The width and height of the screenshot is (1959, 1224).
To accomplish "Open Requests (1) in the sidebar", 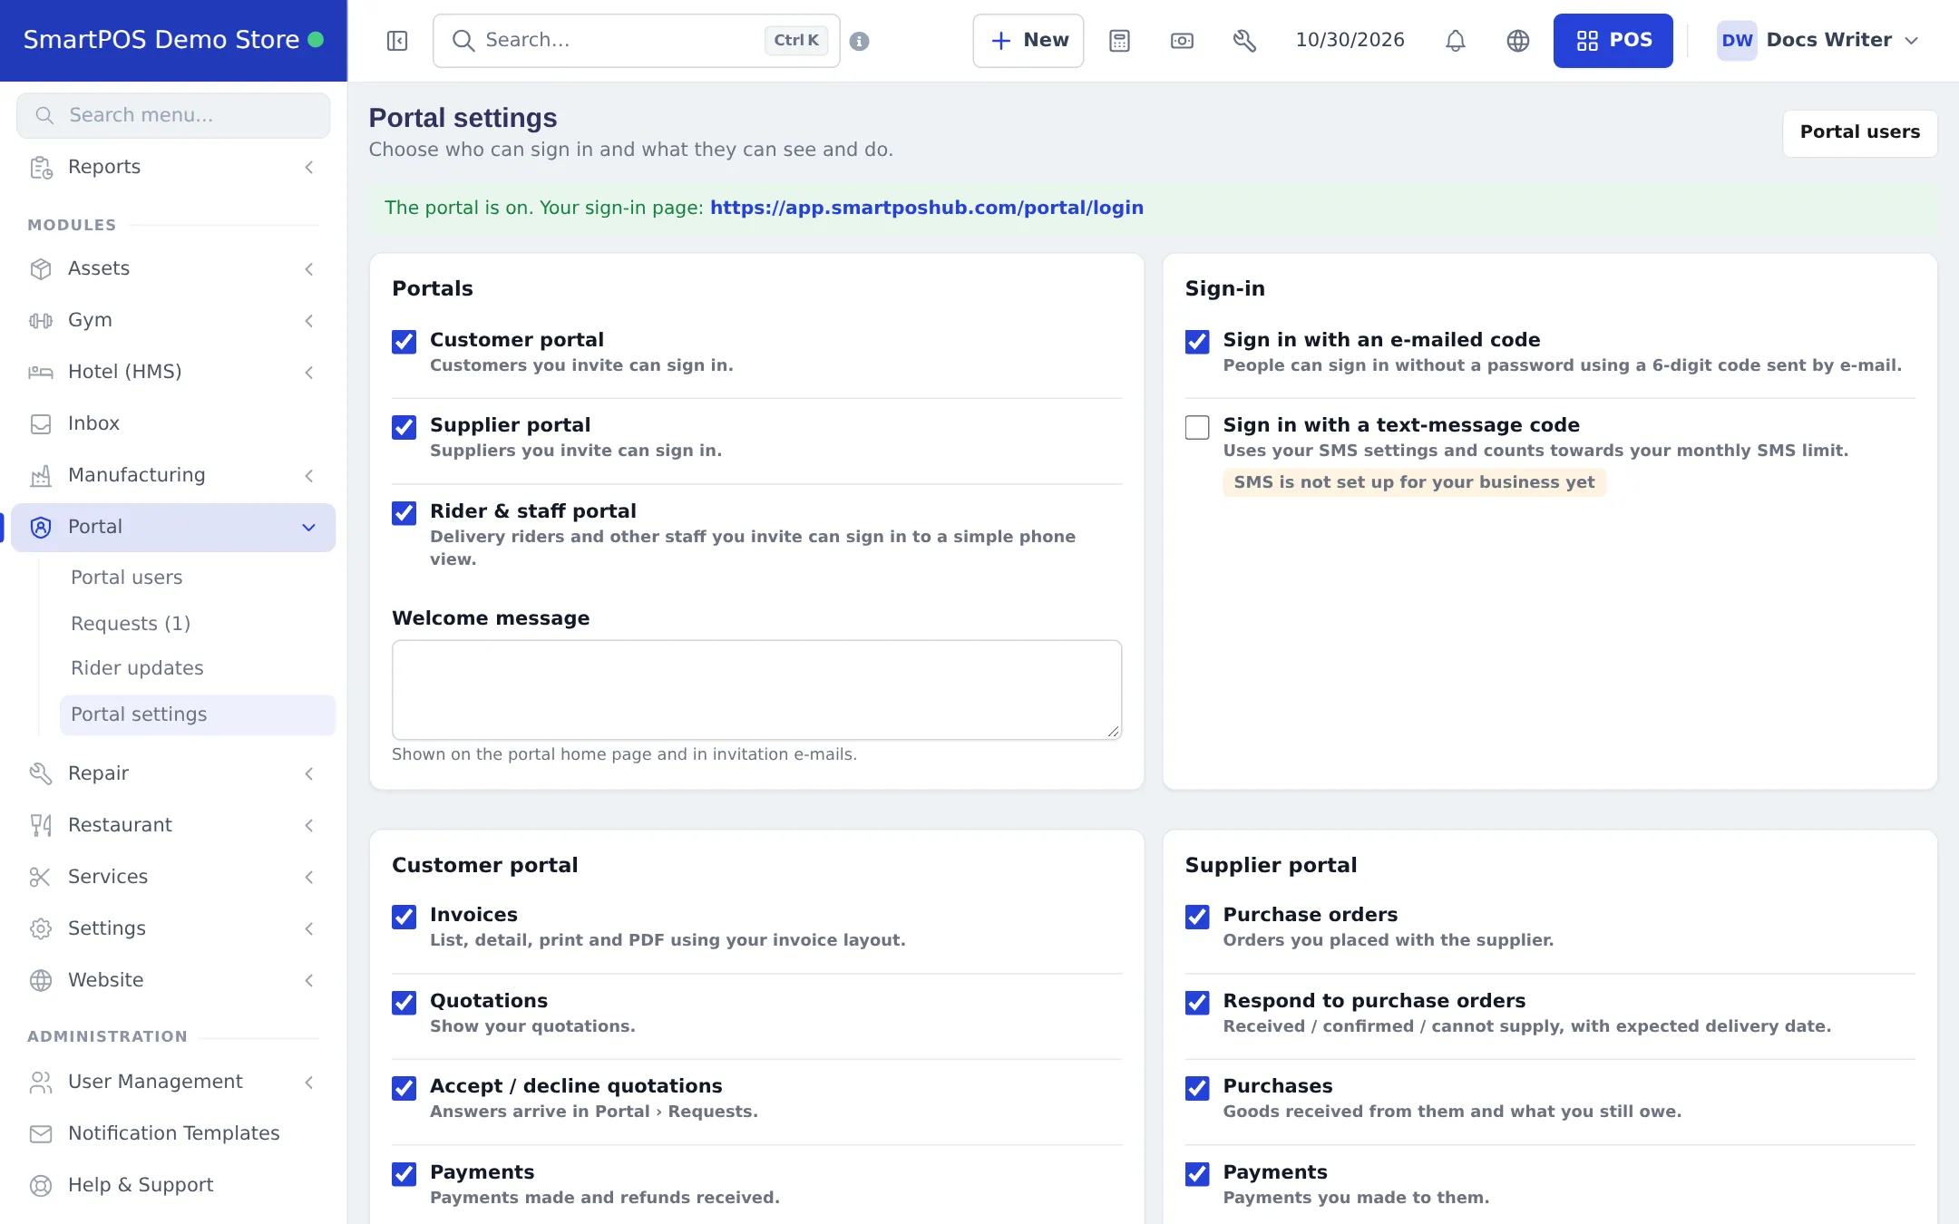I will tap(131, 624).
